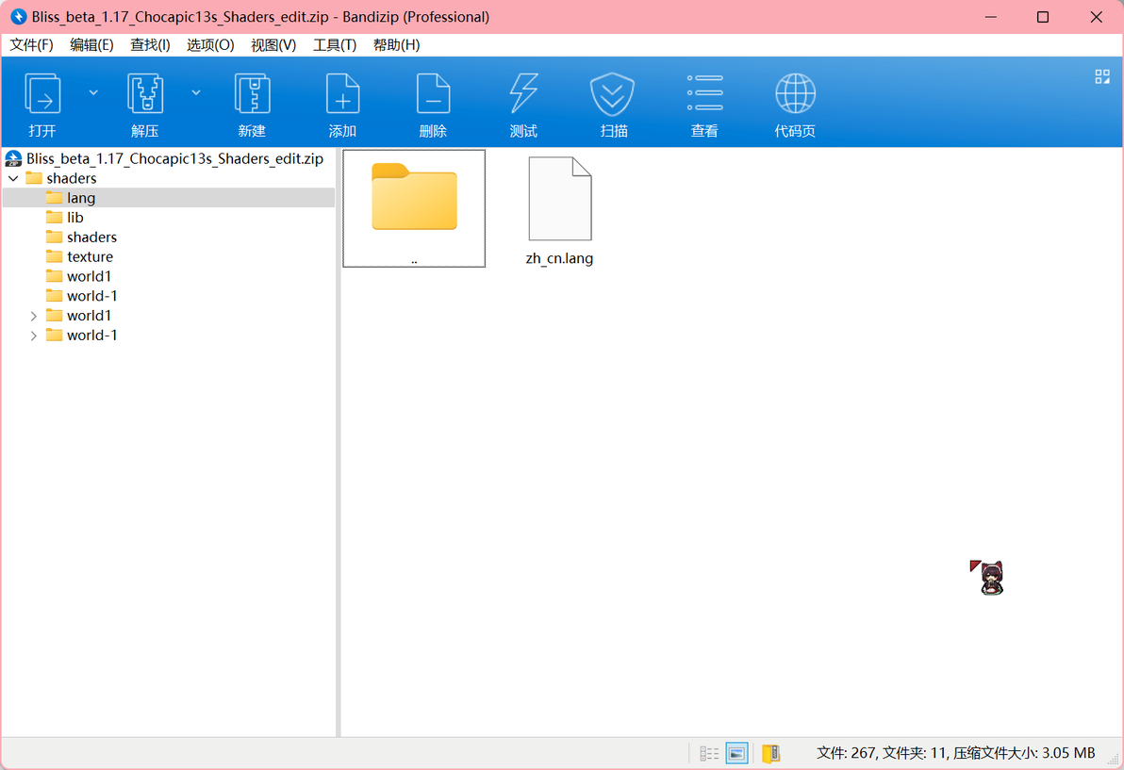Click the Scan (扫描) shield icon
Image resolution: width=1124 pixels, height=770 pixels.
point(613,94)
